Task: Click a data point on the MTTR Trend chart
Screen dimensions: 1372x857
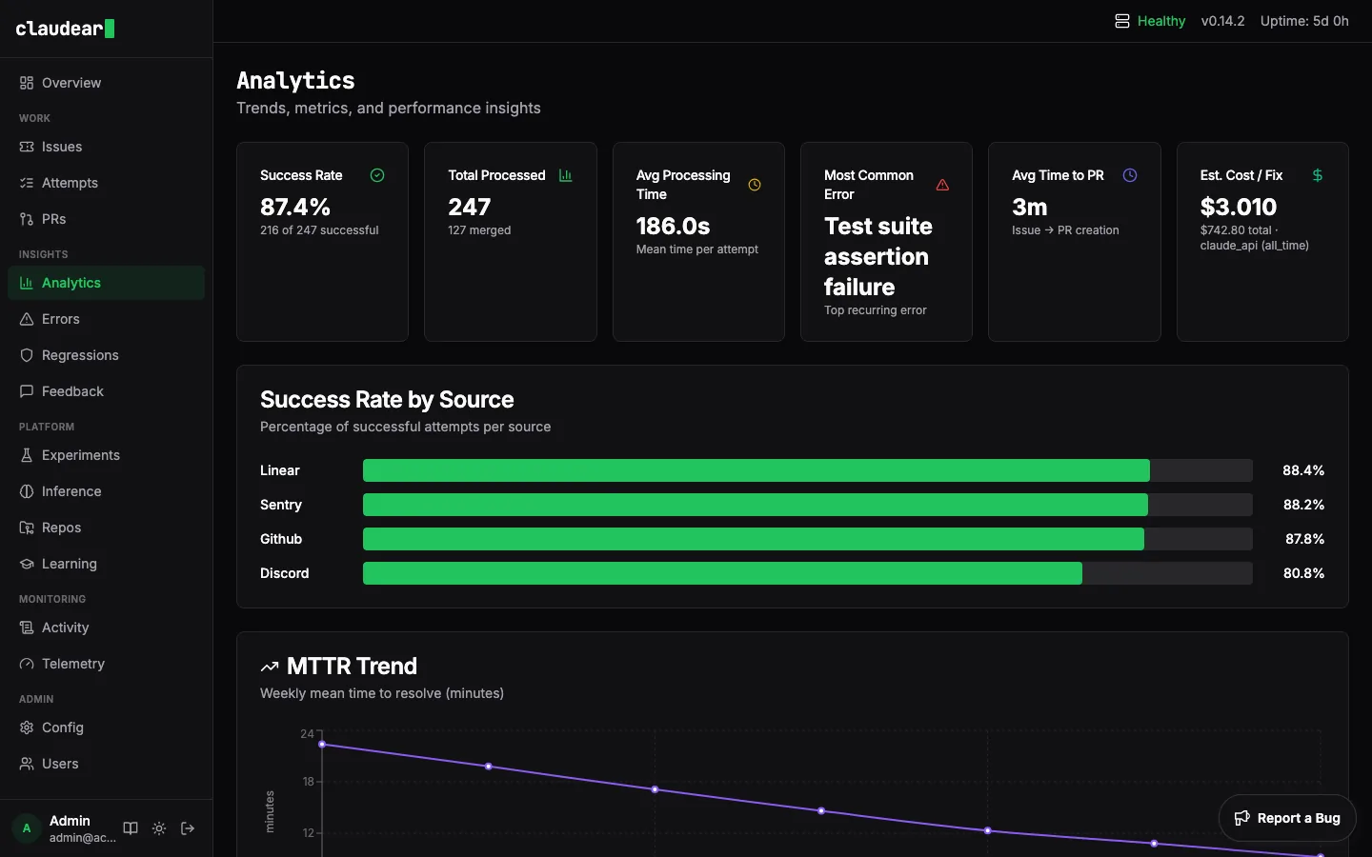Action: [x=655, y=790]
